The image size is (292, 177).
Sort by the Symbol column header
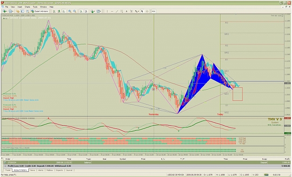[x=122, y=159]
